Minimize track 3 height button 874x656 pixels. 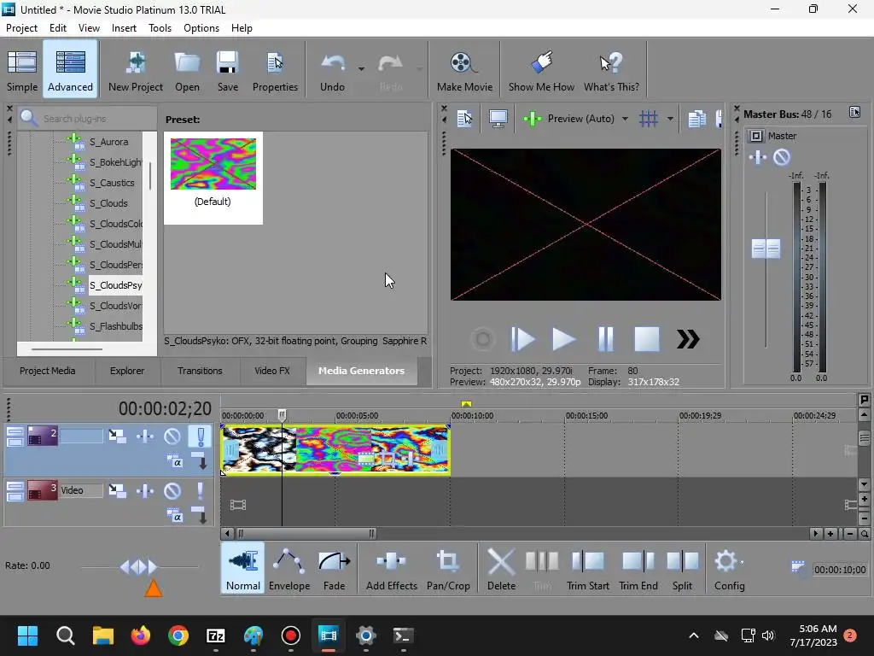pos(15,486)
